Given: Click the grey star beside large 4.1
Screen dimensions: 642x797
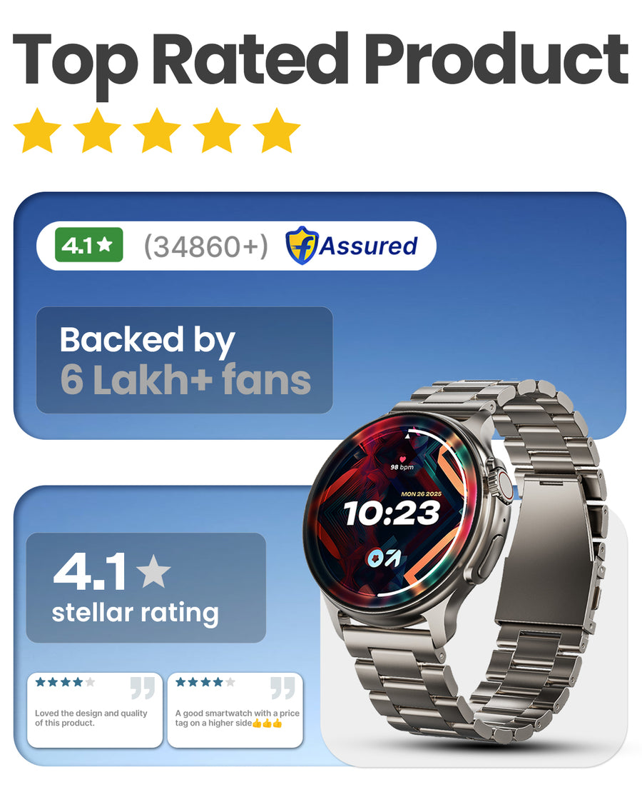Looking at the screenshot, I should coord(153,571).
